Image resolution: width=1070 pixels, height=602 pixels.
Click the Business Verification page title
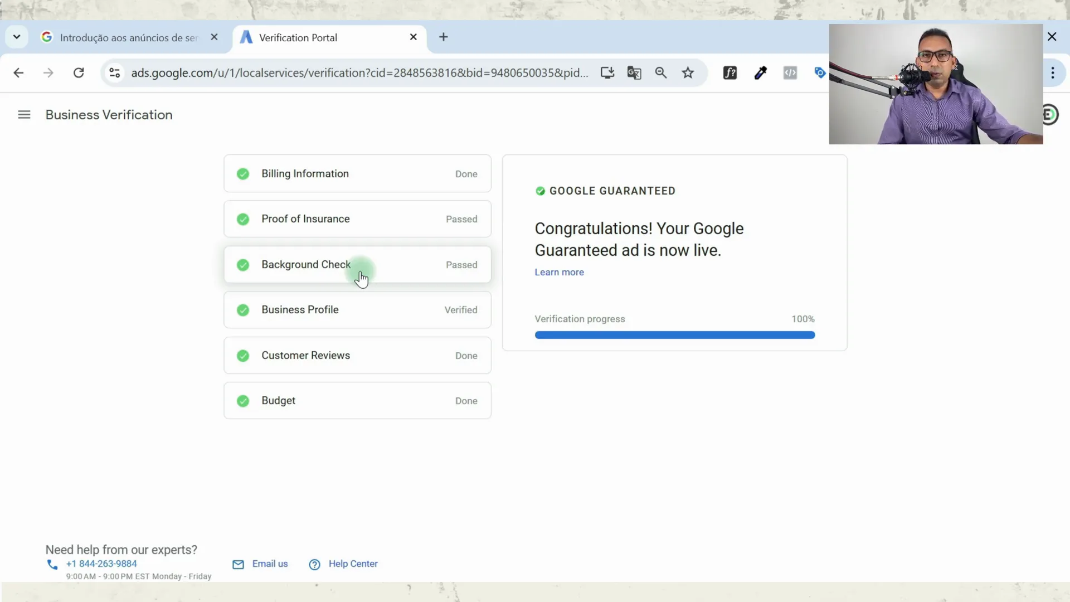coord(109,115)
